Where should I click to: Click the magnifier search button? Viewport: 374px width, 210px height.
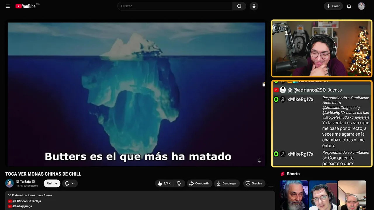[x=239, y=6]
